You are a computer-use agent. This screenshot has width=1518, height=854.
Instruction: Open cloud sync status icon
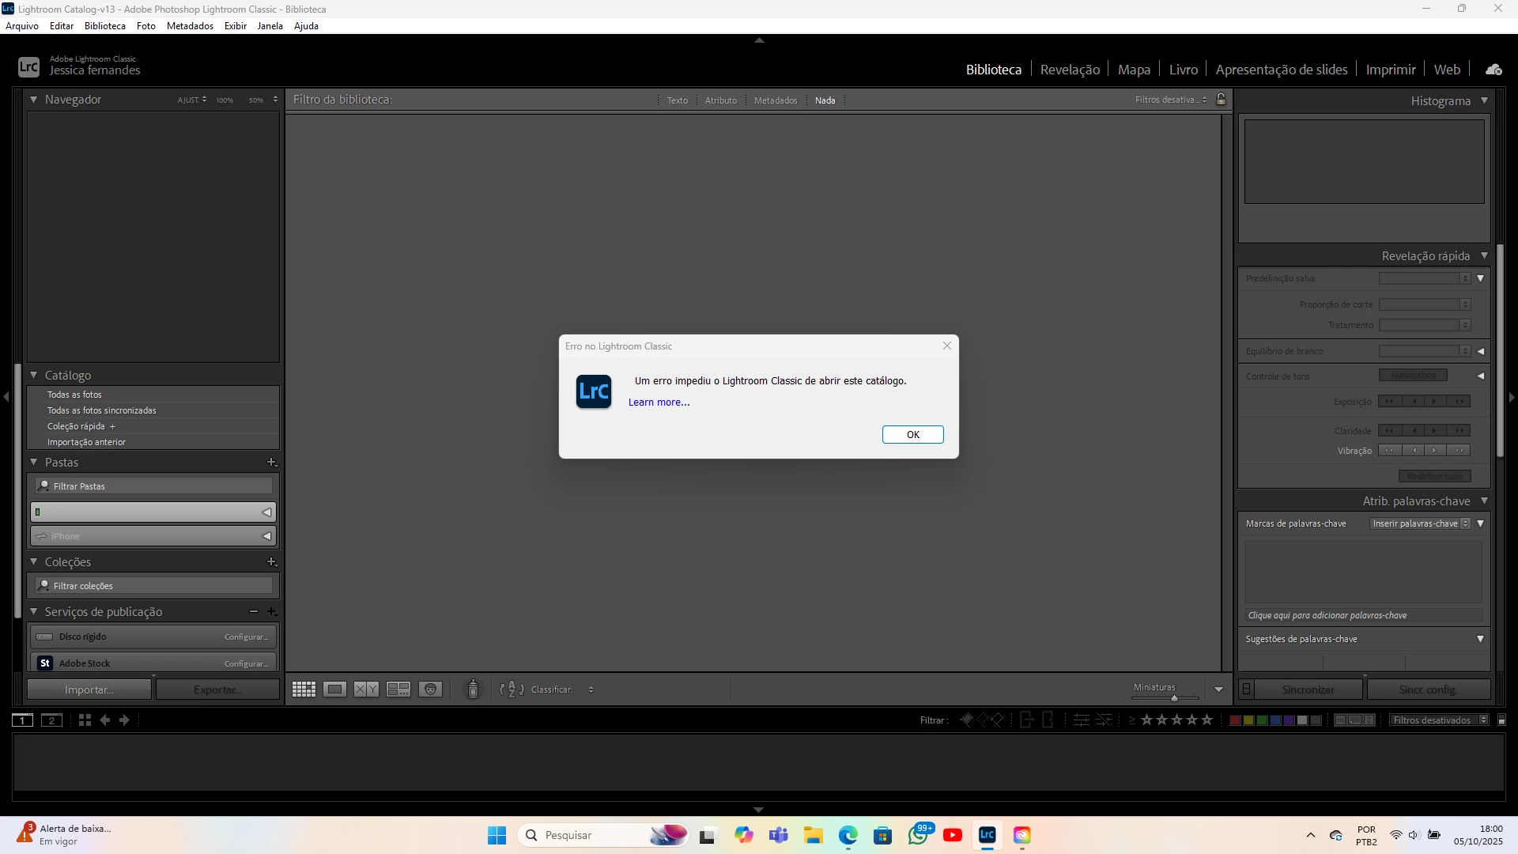point(1493,70)
